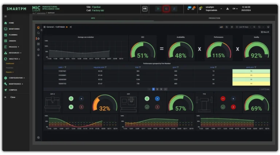Click the cycle view mode monitor icon
The image size is (280, 155).
pyautogui.click(x=268, y=27)
